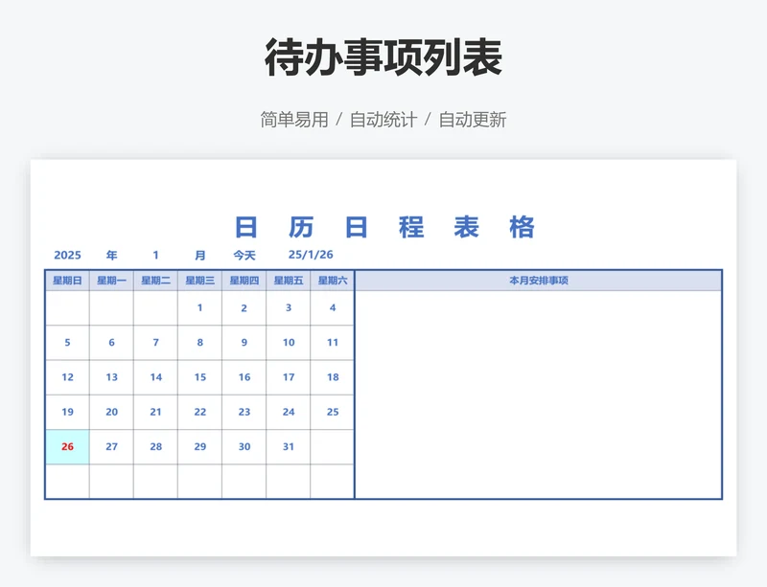This screenshot has height=587, width=767.
Task: Select calendar day 18
Action: click(x=332, y=377)
